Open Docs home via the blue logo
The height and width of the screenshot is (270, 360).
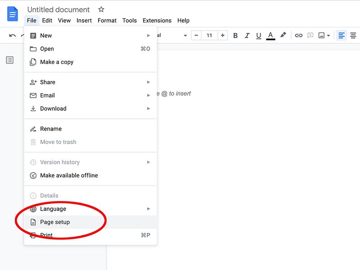[x=12, y=13]
